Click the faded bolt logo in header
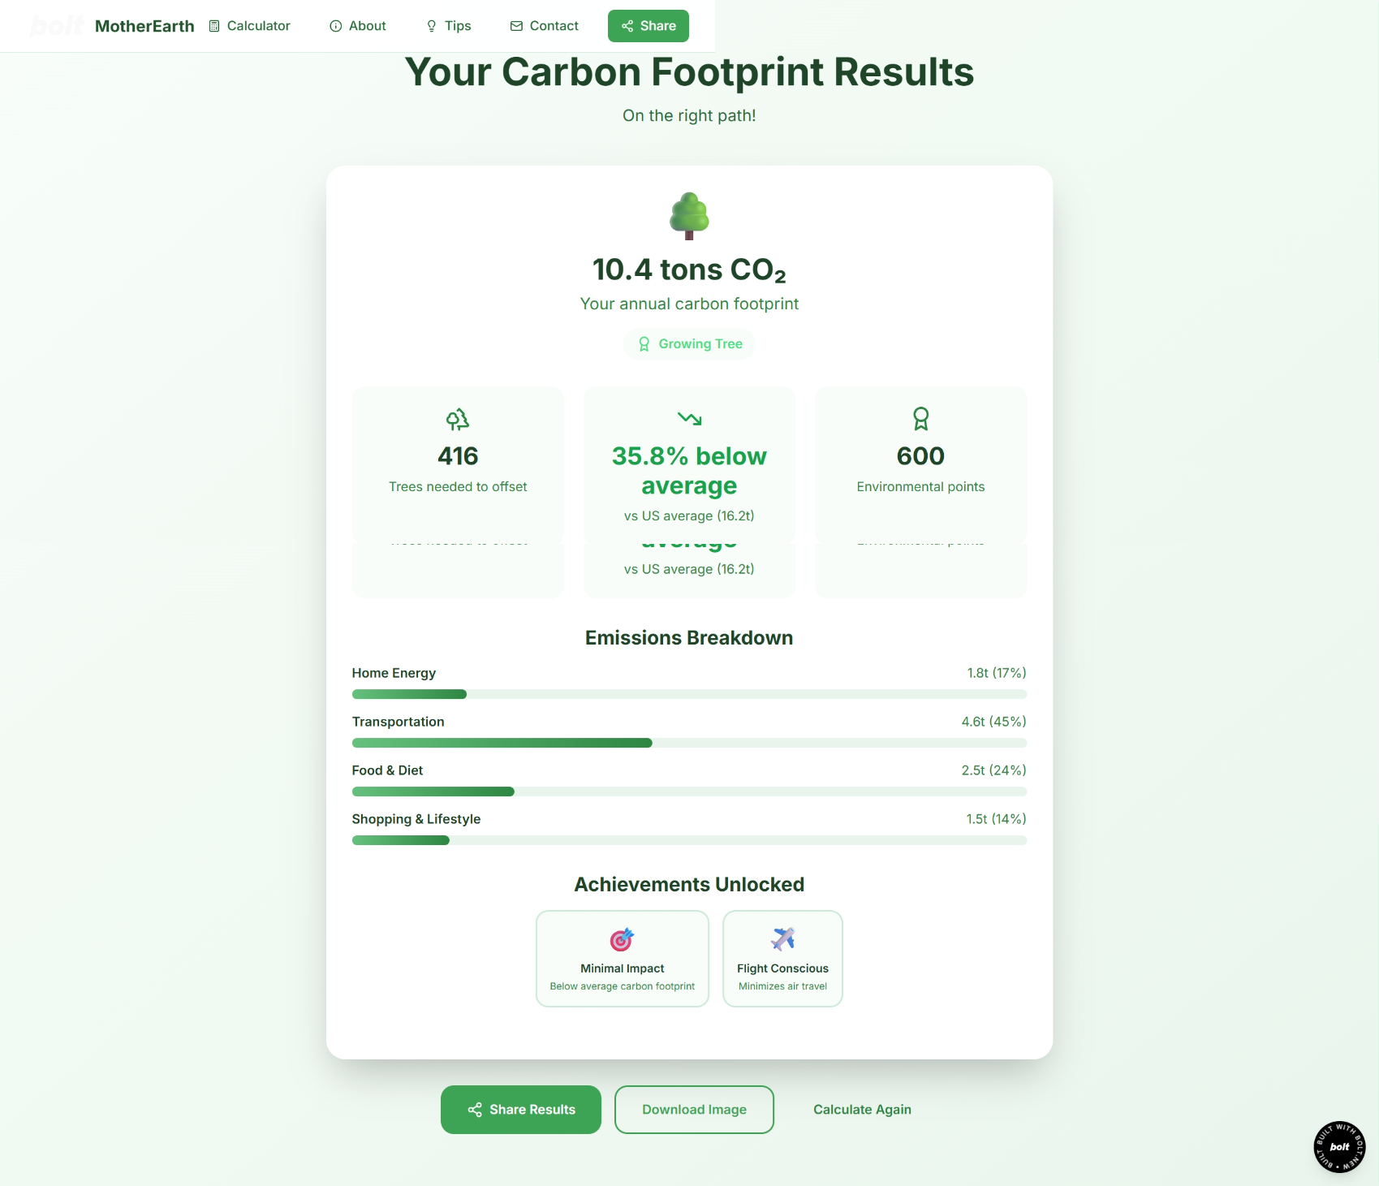1379x1186 pixels. pos(57,26)
